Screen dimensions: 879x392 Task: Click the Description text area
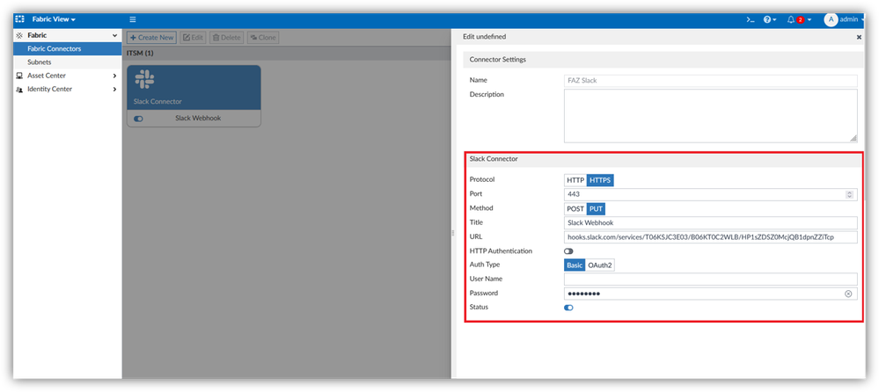710,116
